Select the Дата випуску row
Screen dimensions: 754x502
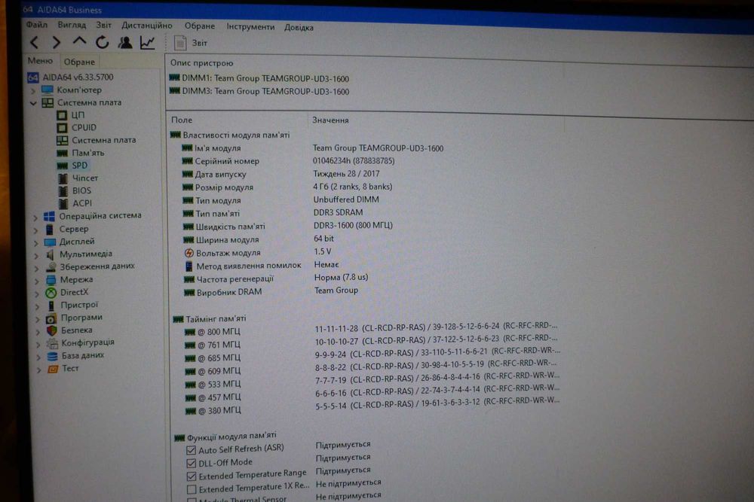click(280, 174)
